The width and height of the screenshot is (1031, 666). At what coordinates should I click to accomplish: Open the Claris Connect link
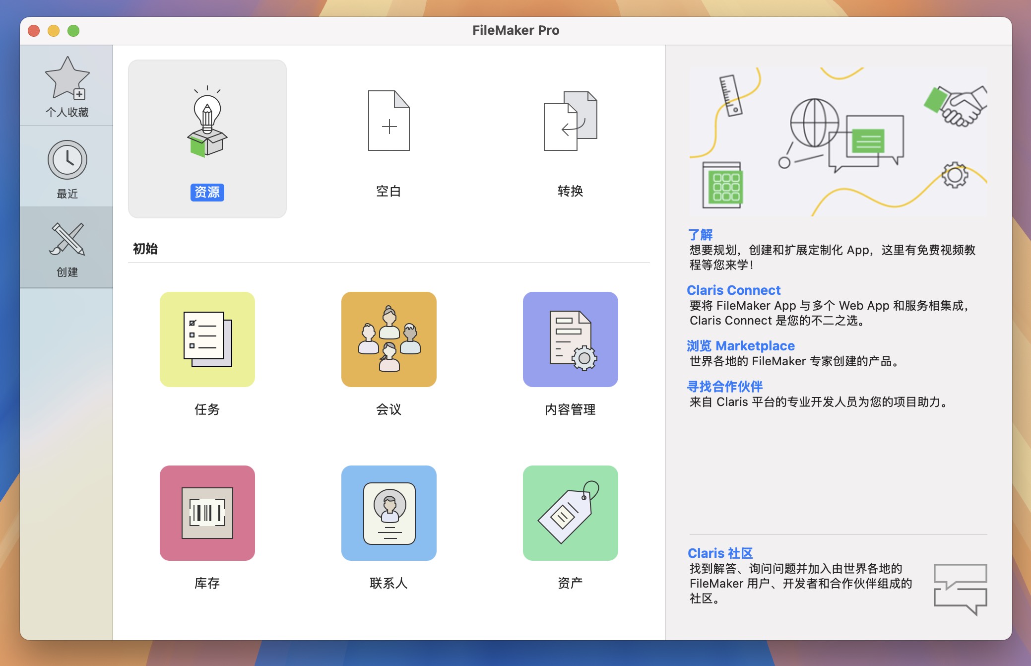point(733,290)
